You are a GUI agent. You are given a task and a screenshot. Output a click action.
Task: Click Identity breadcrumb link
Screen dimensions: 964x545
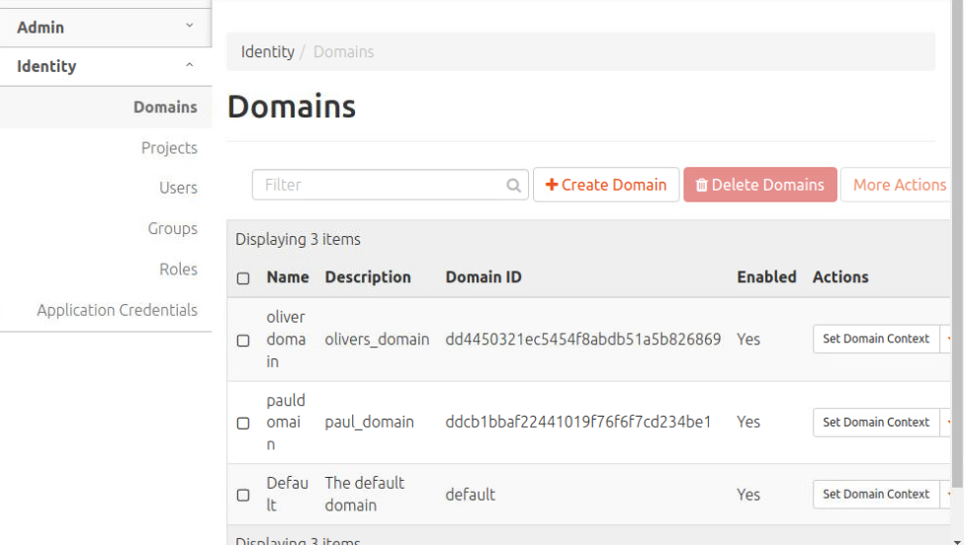[x=267, y=51]
